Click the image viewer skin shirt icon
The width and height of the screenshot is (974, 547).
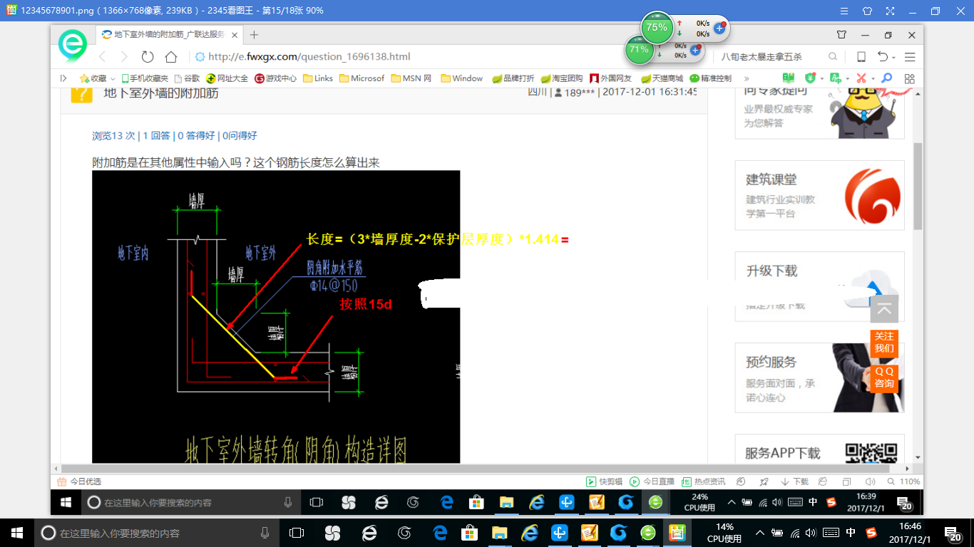click(x=867, y=11)
